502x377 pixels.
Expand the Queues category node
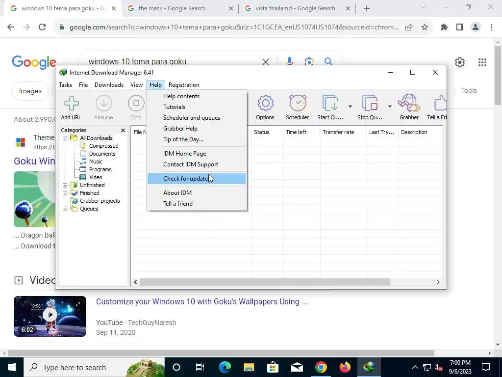coord(65,209)
